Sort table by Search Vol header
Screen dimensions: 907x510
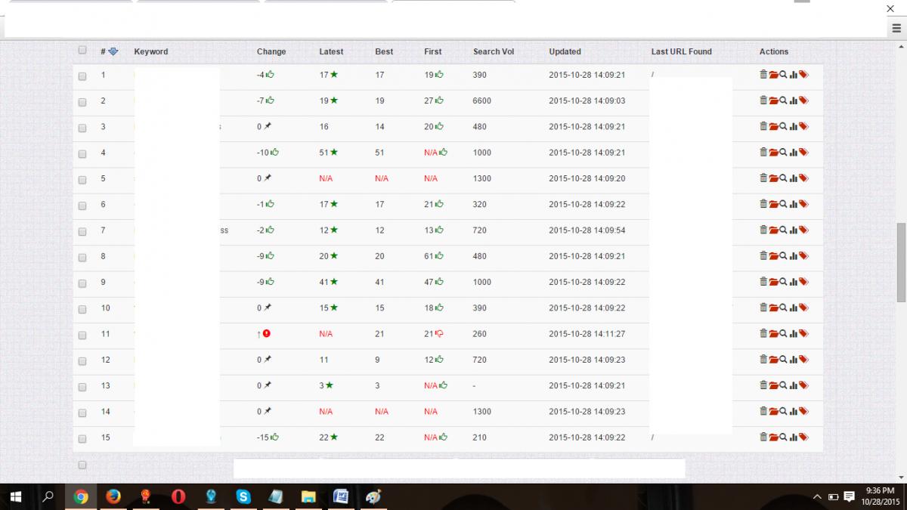(x=494, y=51)
